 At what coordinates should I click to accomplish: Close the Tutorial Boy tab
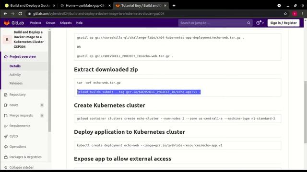165,5
